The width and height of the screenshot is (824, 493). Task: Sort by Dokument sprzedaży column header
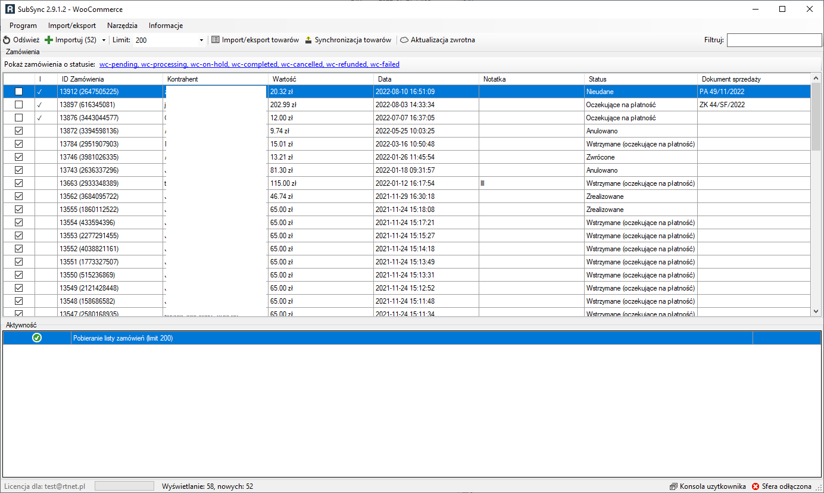pyautogui.click(x=754, y=79)
